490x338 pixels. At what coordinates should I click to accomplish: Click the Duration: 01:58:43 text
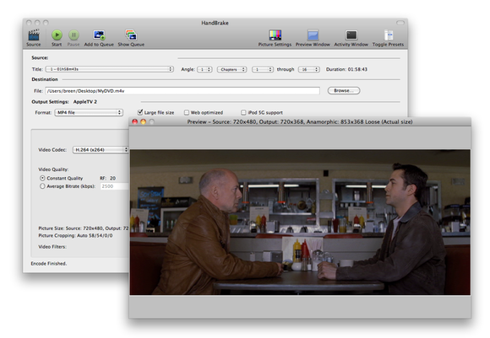(346, 69)
